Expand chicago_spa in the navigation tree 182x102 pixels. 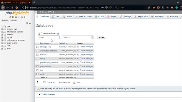[x=2, y=29]
